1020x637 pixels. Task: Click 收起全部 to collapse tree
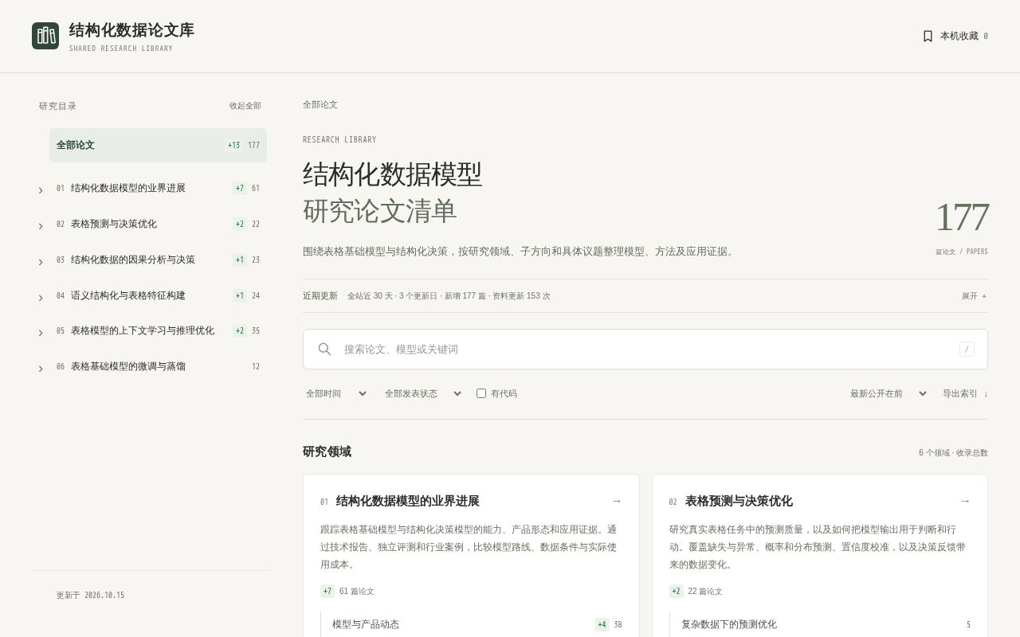point(245,106)
